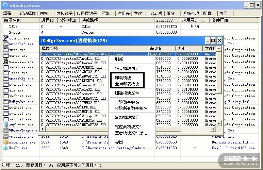Click module list horizontal scrollbar right arrow
Viewport: 263px width, 170px height.
[x=213, y=129]
